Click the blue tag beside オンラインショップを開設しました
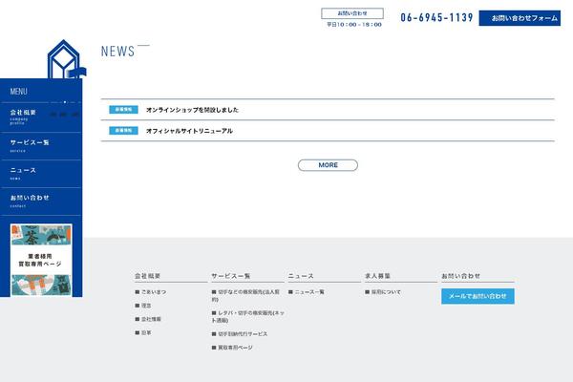This screenshot has height=382, width=573. tap(123, 110)
